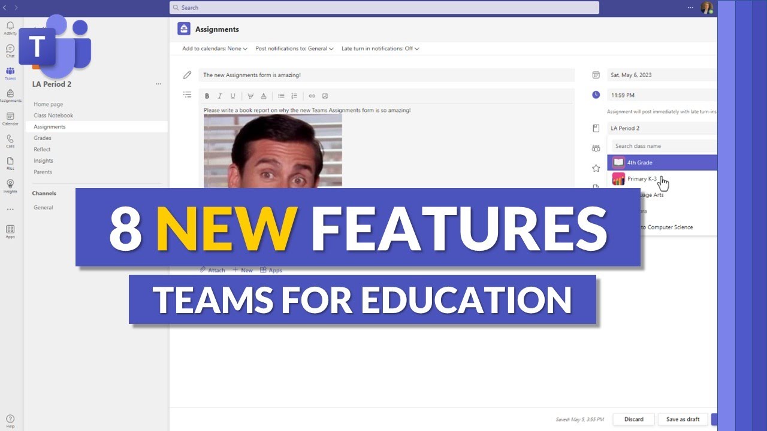Click the assignment title field
This screenshot has width=767, height=431.
click(x=386, y=75)
